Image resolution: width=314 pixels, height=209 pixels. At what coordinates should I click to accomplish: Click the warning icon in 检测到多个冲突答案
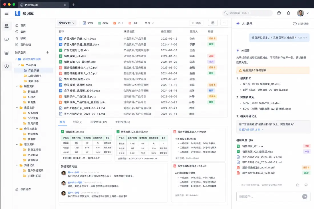pyautogui.click(x=240, y=70)
